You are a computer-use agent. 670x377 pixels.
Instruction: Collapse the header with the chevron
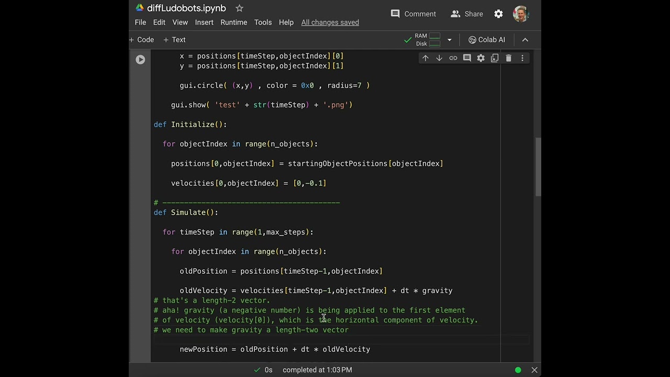point(525,40)
